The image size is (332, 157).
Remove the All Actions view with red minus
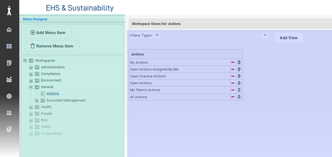coord(233,97)
